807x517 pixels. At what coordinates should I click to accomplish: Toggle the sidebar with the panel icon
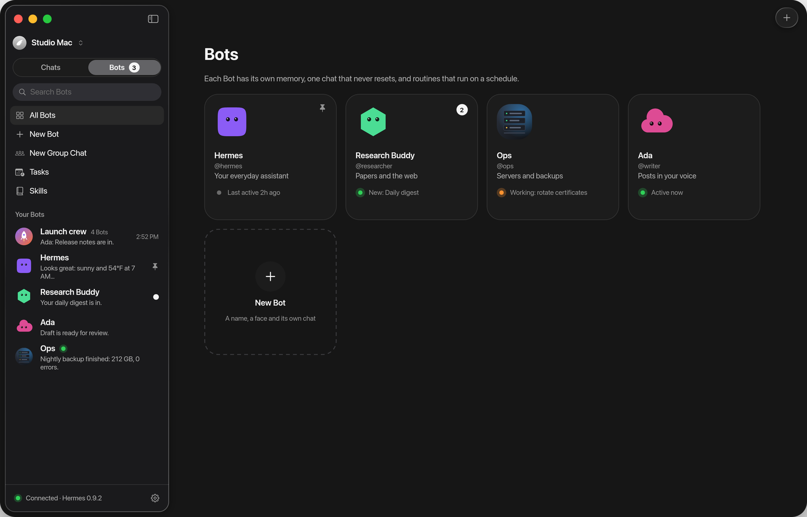(153, 19)
